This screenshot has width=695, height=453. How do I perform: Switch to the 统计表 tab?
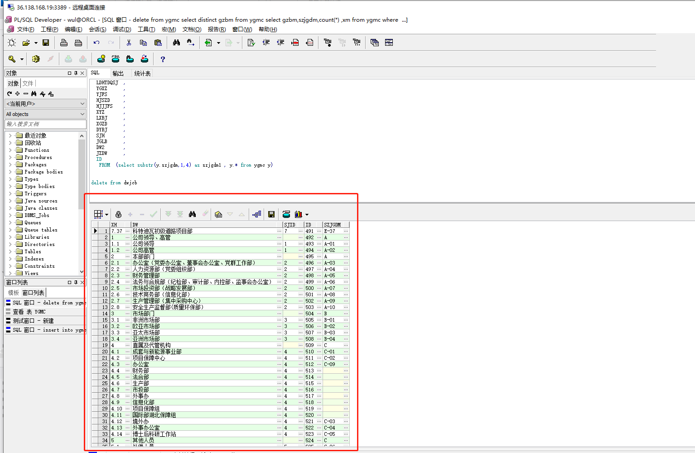[x=142, y=73]
